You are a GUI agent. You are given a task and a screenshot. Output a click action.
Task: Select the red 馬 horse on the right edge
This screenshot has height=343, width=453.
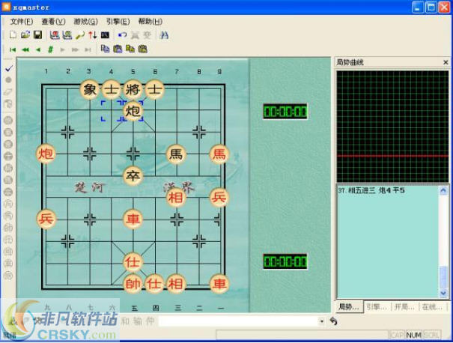[x=219, y=154]
